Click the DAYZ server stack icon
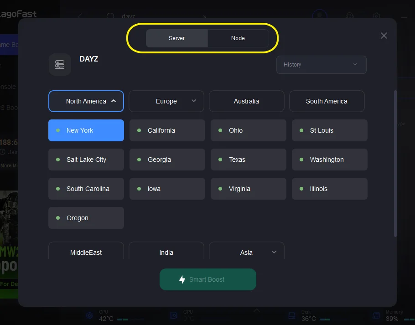 coord(60,64)
